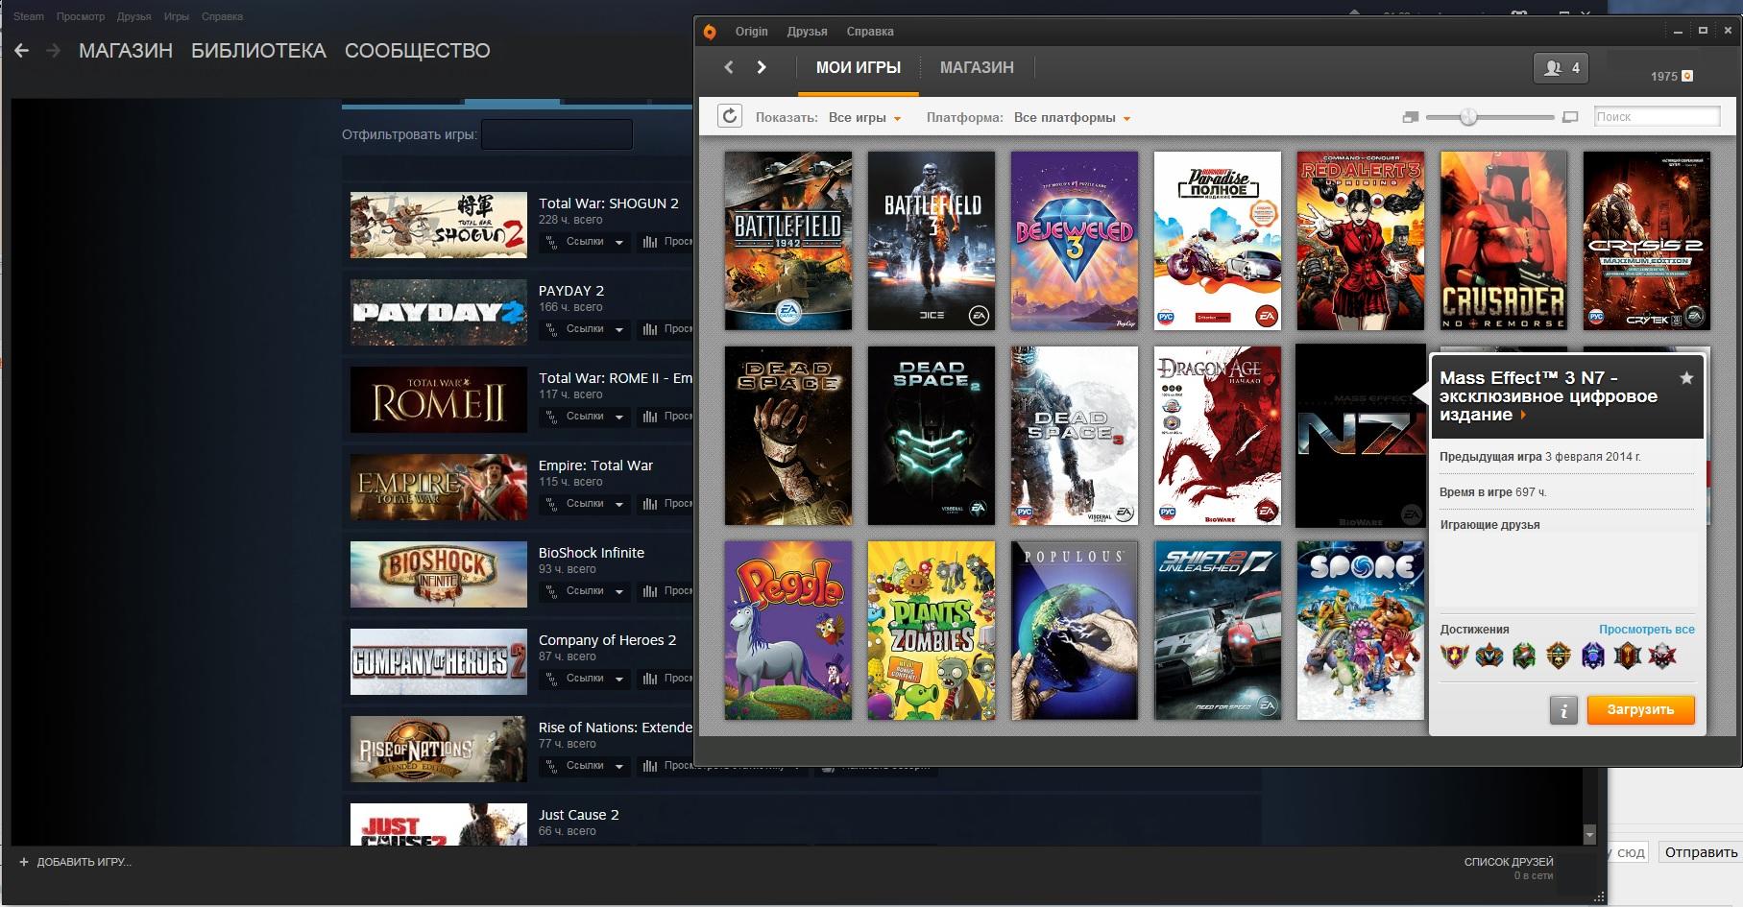This screenshot has width=1743, height=907.
Task: Refresh the Origin games list
Action: [730, 117]
